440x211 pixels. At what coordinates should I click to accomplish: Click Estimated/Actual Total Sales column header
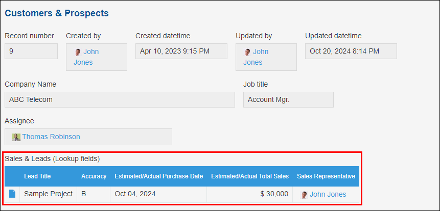coord(250,176)
